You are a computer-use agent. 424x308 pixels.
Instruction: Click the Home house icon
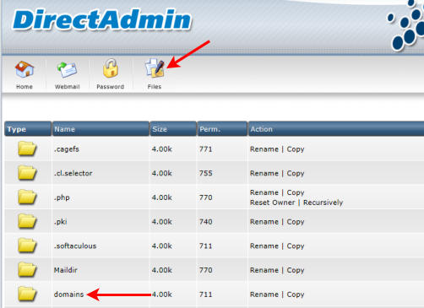24,69
